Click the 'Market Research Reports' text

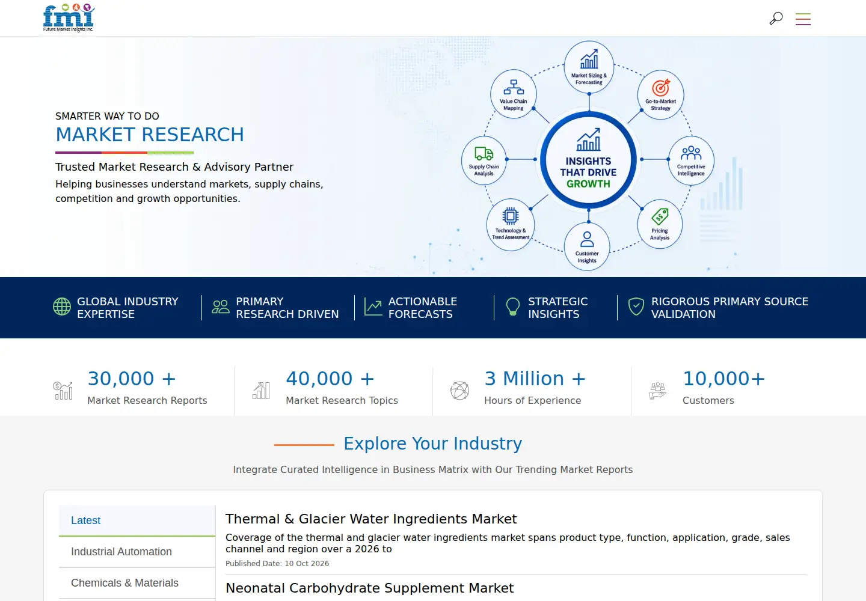click(x=147, y=400)
